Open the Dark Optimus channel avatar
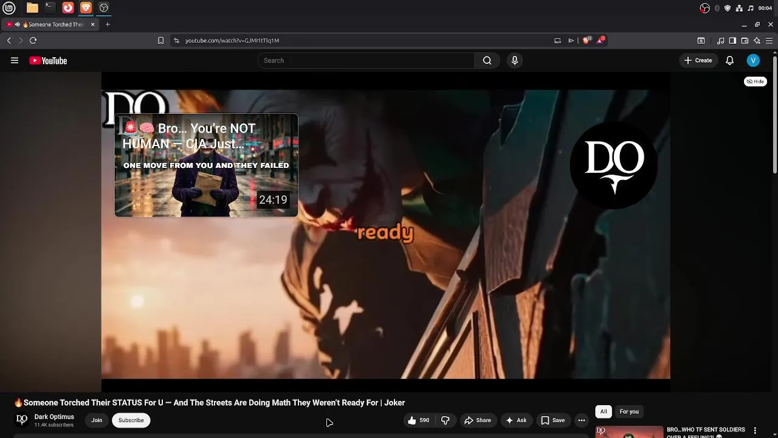The height and width of the screenshot is (438, 778). (x=22, y=420)
